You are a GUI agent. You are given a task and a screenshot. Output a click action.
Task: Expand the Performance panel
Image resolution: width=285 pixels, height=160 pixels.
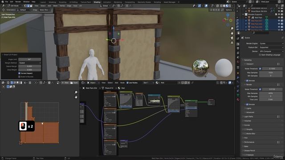click(x=249, y=142)
